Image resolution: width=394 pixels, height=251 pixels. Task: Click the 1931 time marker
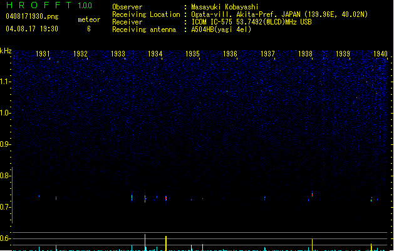coord(43,54)
